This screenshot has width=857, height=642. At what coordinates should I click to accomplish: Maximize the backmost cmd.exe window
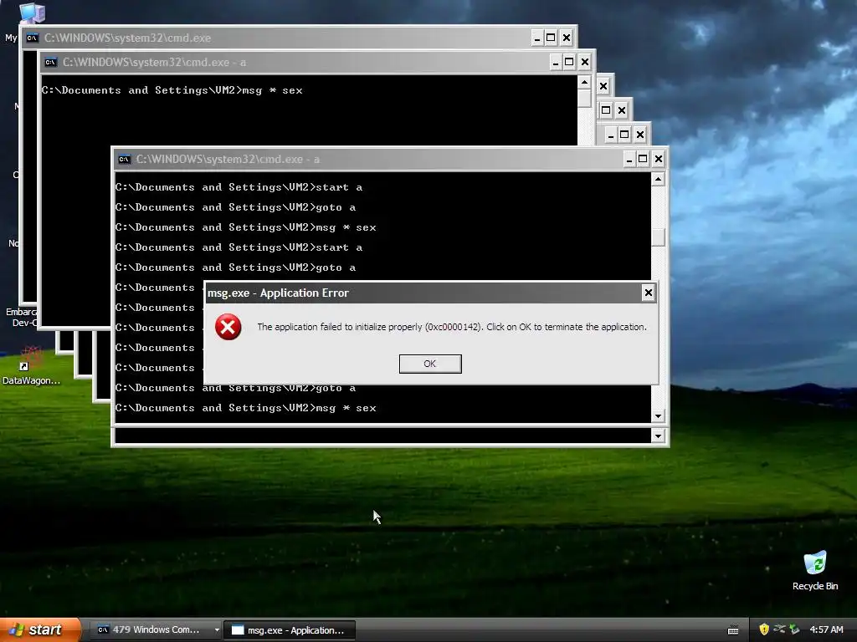552,38
